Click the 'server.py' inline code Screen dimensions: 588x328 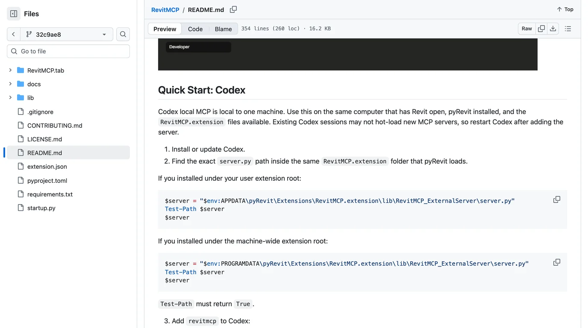click(235, 161)
